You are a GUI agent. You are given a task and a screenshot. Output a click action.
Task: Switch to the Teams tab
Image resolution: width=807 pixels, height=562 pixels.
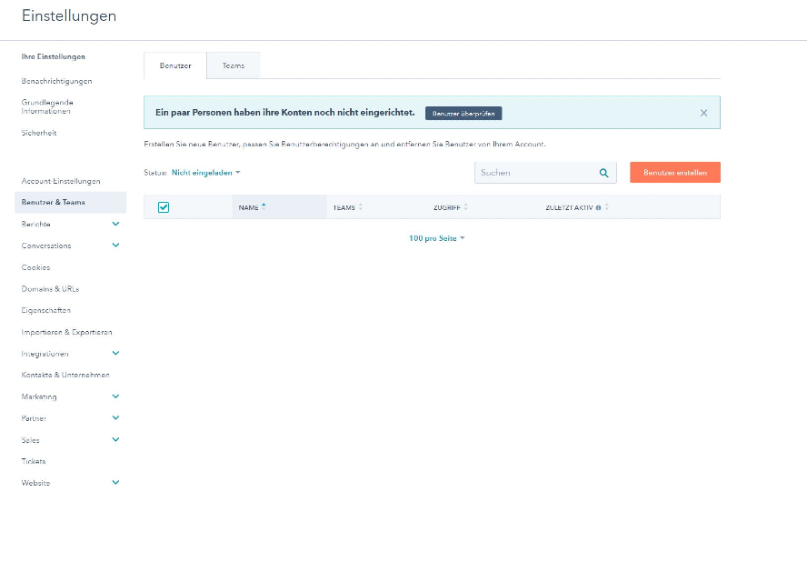coord(234,65)
